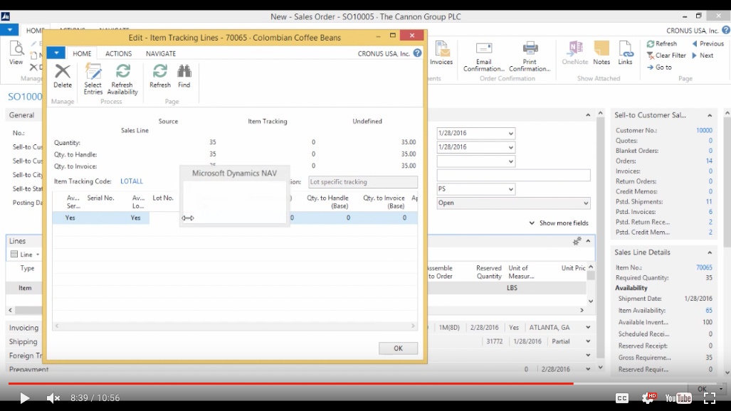Screen dimensions: 731x411
Task: Click Invoices icon in Sales Order ribbon
Action: (441, 53)
